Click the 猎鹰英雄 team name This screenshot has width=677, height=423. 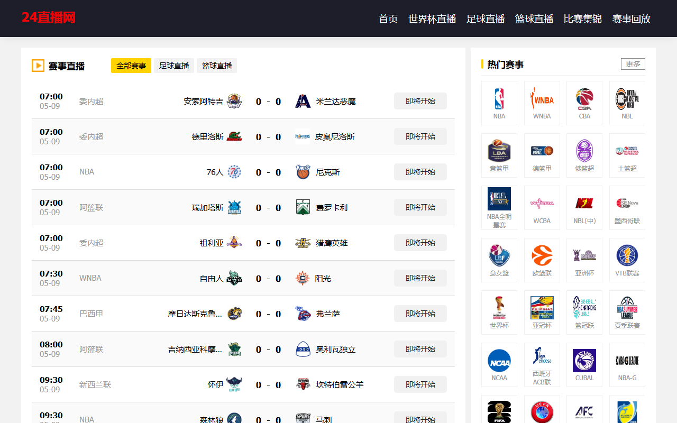point(332,243)
